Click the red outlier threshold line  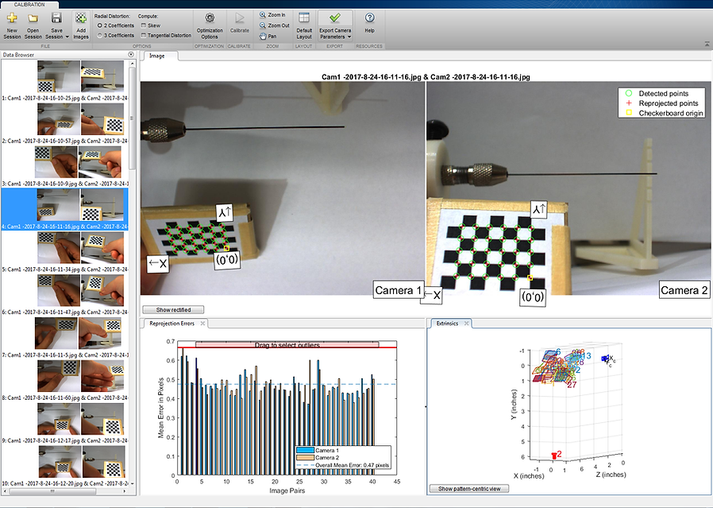click(x=287, y=347)
